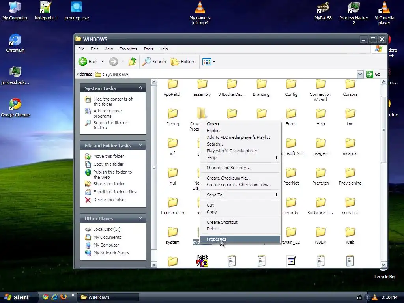Select the Registration folder
Viewport: 404px width, 303px height.
tap(172, 206)
